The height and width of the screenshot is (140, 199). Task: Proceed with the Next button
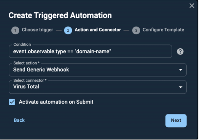click(176, 120)
